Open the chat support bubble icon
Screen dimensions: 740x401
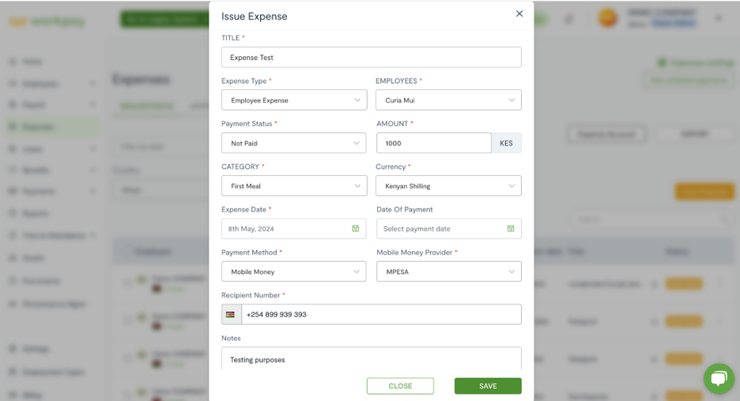tap(719, 378)
